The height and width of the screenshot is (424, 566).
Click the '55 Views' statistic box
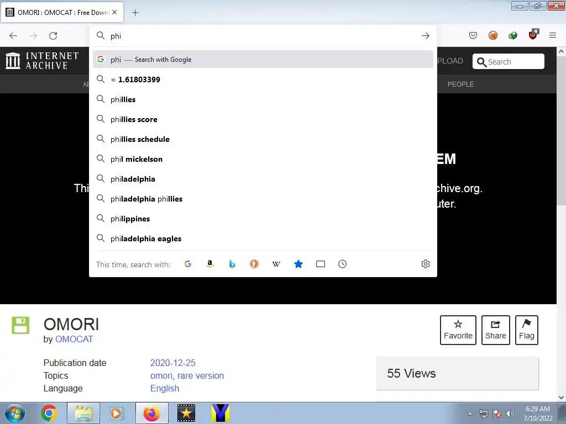point(457,374)
